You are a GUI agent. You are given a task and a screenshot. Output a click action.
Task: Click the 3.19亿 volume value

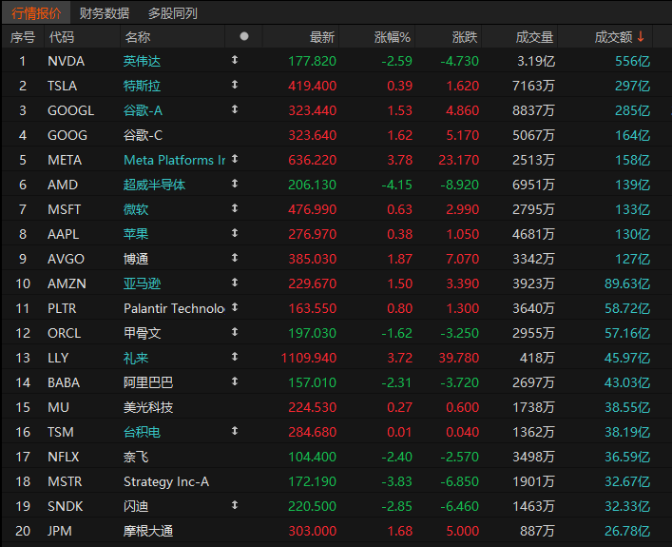pos(536,61)
